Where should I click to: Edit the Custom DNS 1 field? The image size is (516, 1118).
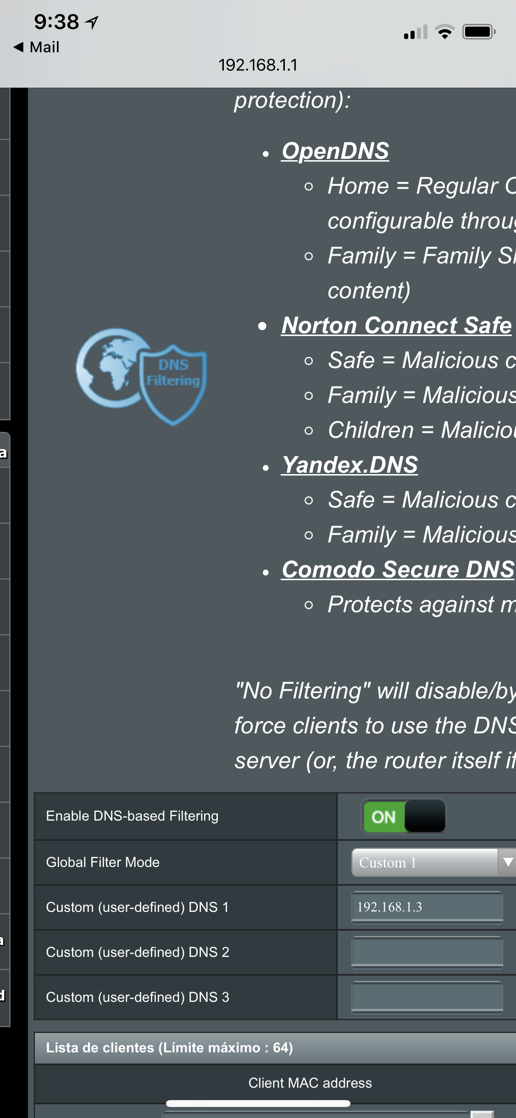pyautogui.click(x=427, y=907)
